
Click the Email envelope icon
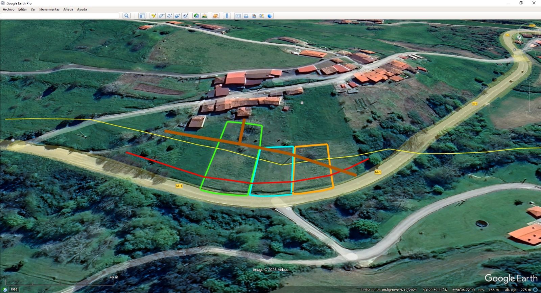pyautogui.click(x=238, y=16)
